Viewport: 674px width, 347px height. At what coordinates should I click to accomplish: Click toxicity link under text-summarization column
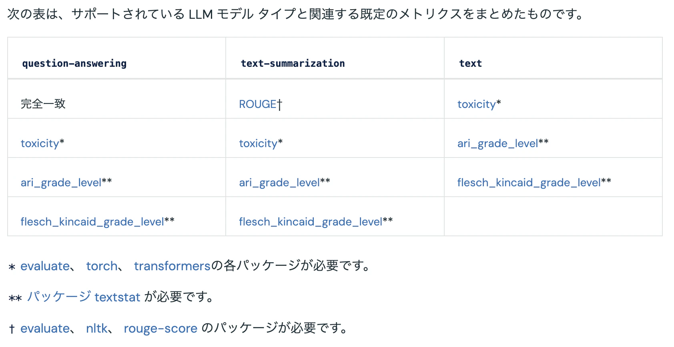258,143
